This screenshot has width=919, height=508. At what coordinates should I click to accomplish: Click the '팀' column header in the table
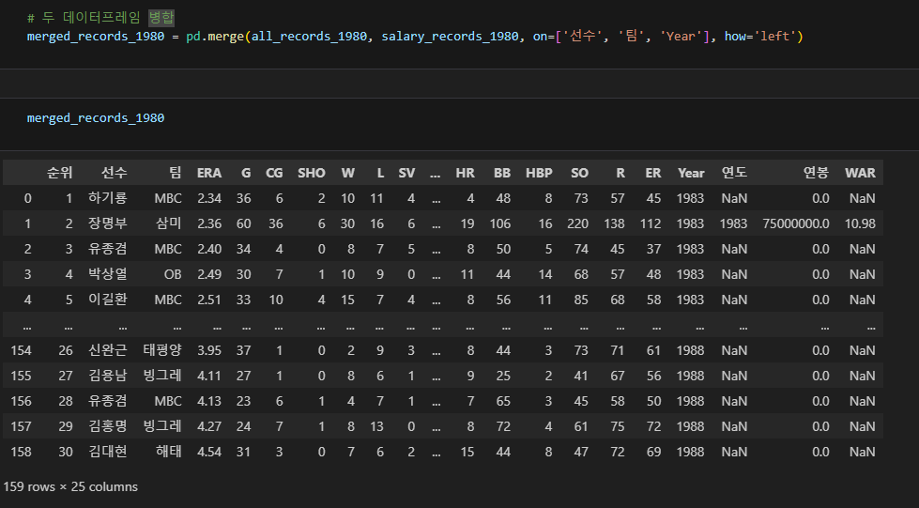[175, 173]
